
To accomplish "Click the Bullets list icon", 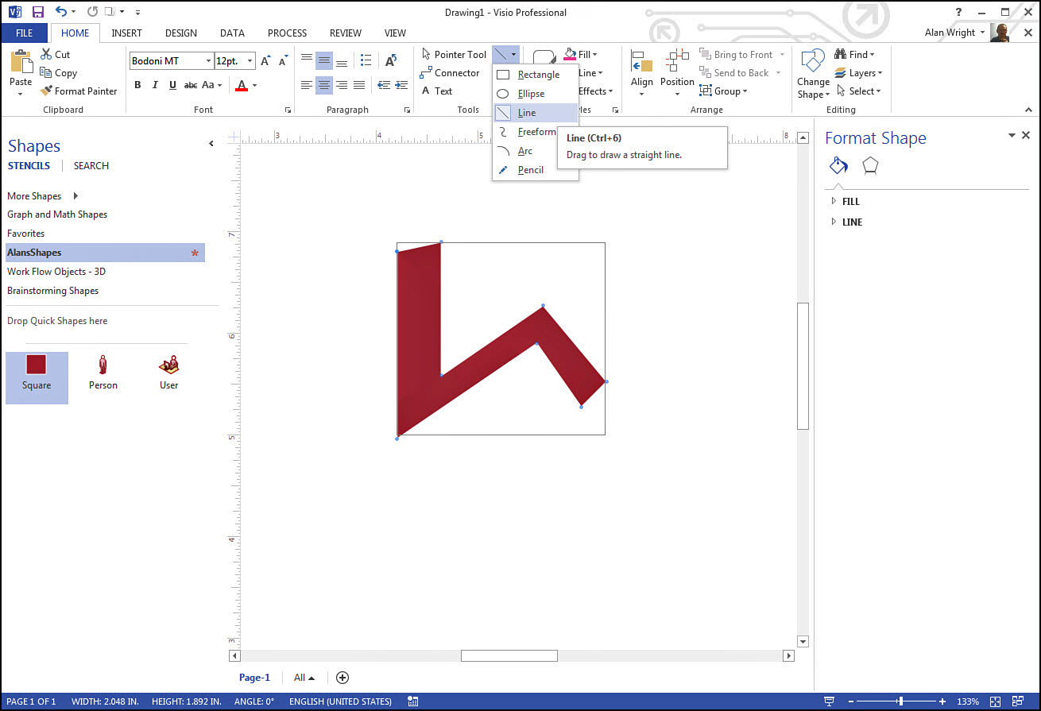I will (x=366, y=60).
